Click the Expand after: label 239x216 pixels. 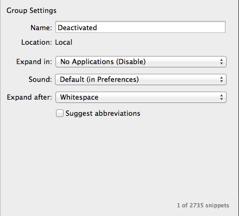[x=30, y=97]
